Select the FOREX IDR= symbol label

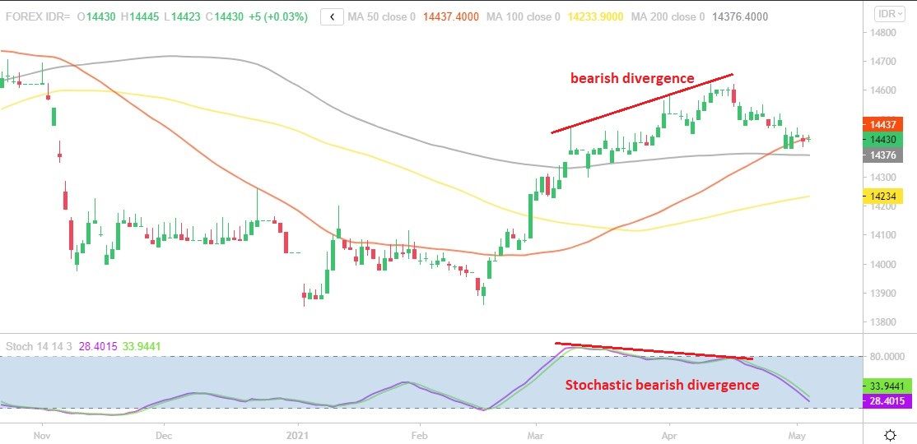click(38, 17)
